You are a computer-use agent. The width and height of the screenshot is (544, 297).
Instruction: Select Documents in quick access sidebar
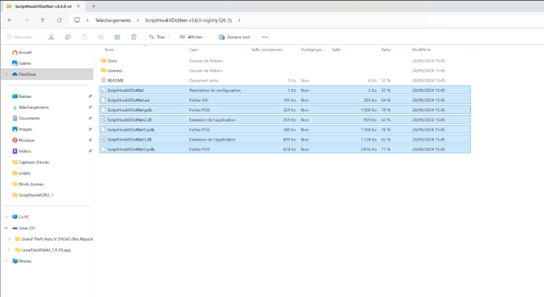[29, 118]
